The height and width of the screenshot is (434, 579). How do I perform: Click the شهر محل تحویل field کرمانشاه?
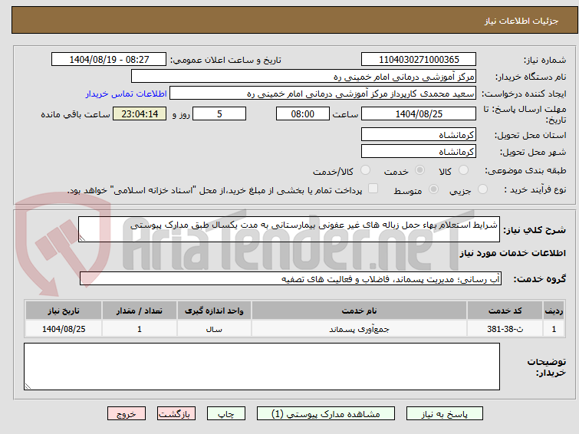click(419, 151)
